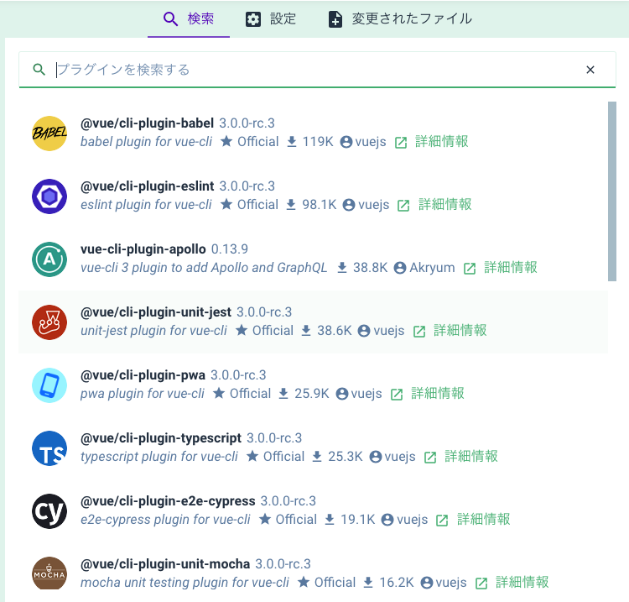Click 'Official' label in the pwa row

(250, 394)
